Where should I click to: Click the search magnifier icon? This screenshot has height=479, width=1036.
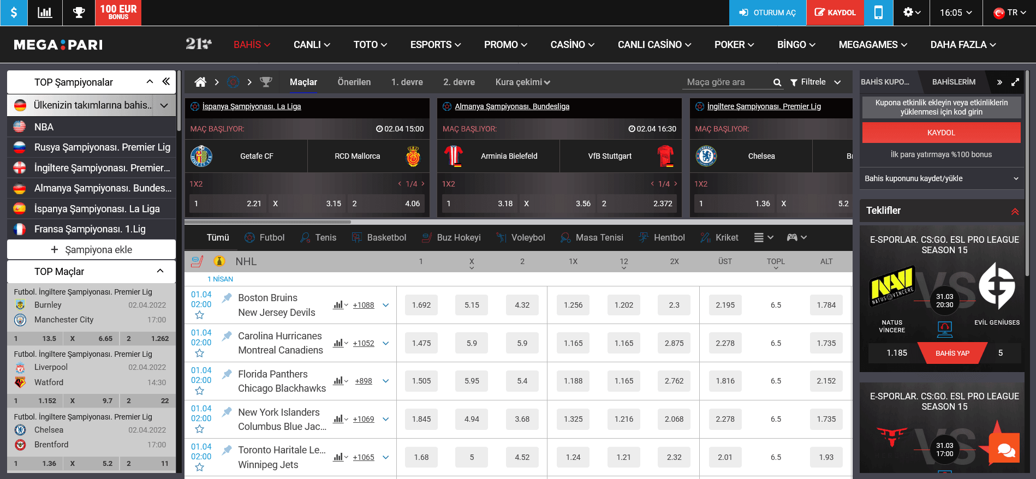coord(777,82)
